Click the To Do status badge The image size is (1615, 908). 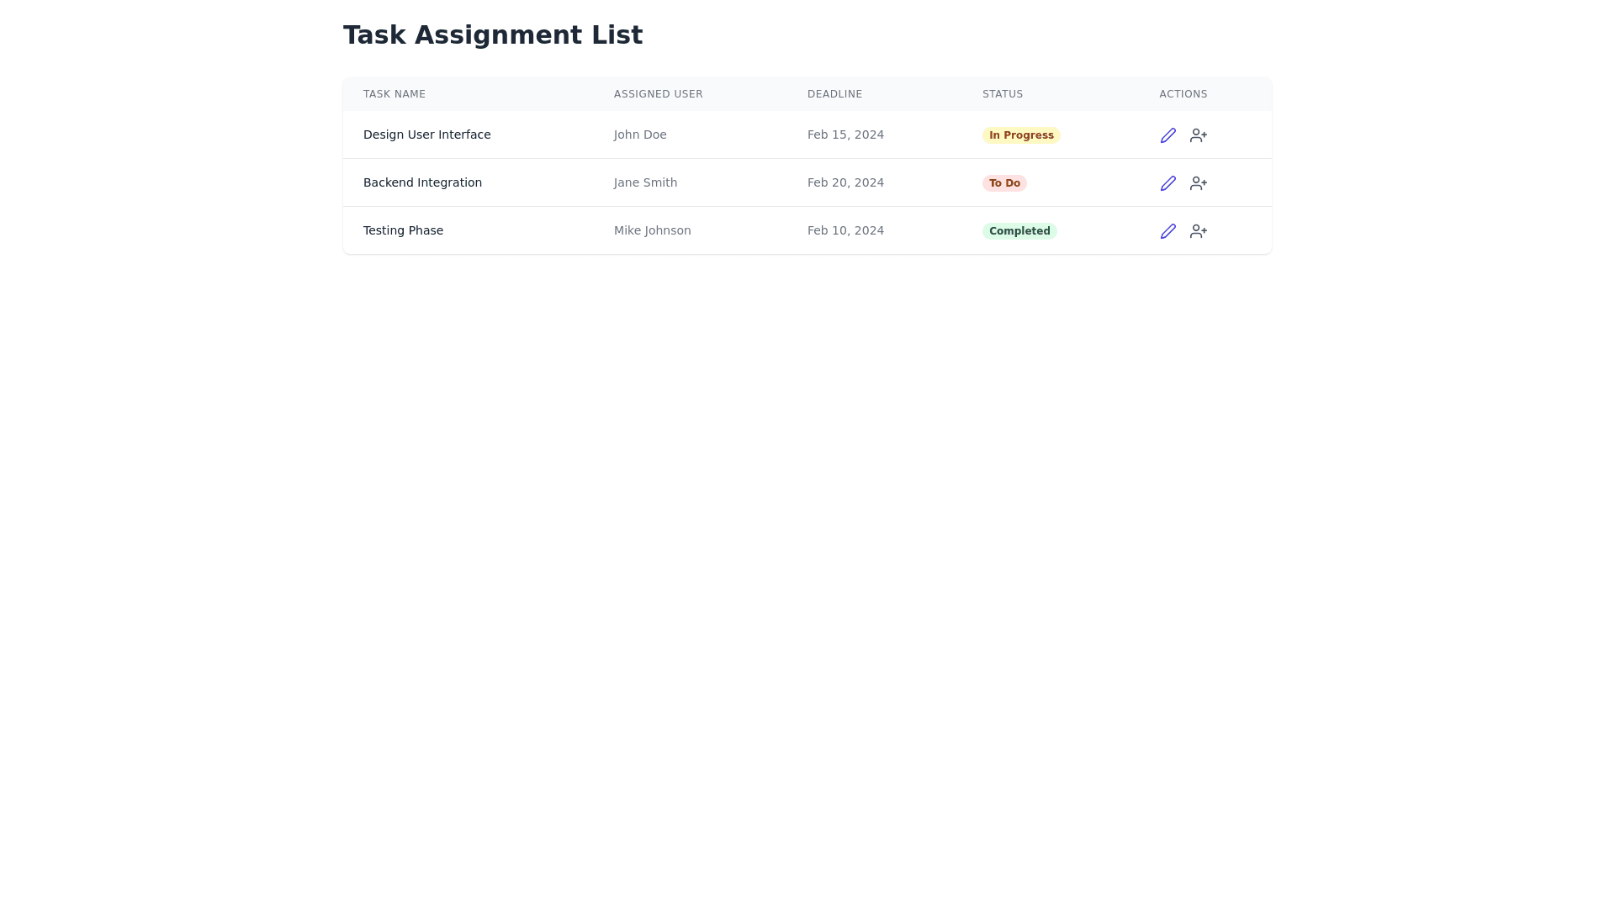pyautogui.click(x=1004, y=183)
